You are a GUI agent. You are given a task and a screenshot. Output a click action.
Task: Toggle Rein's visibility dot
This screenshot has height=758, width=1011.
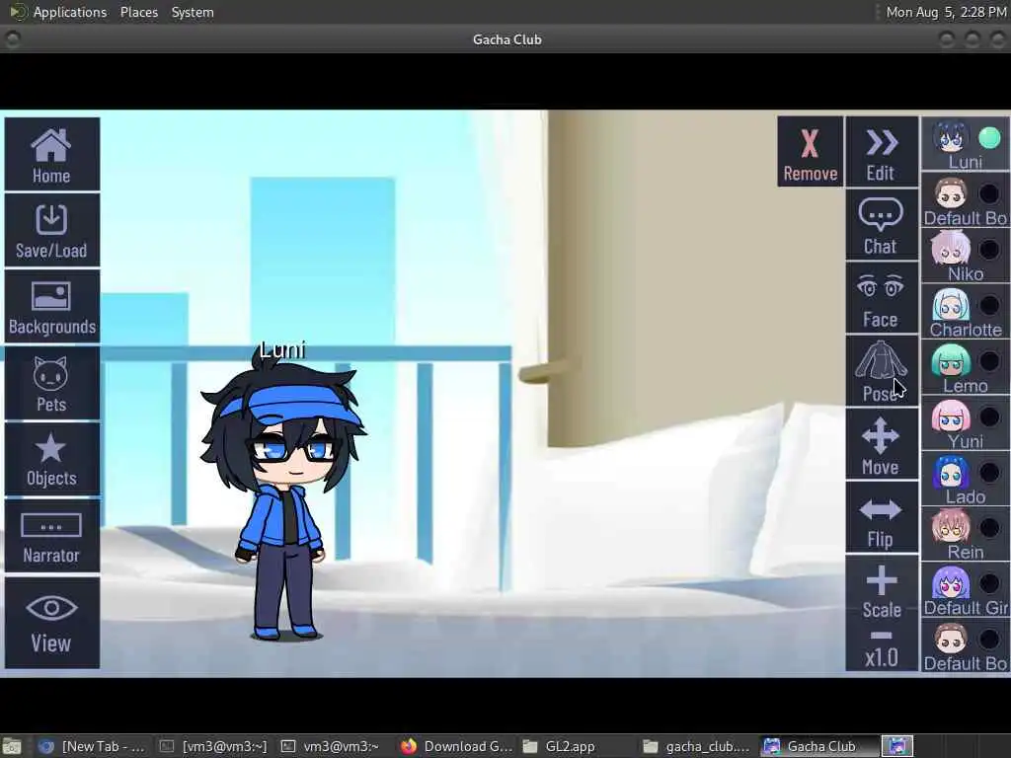pyautogui.click(x=989, y=527)
